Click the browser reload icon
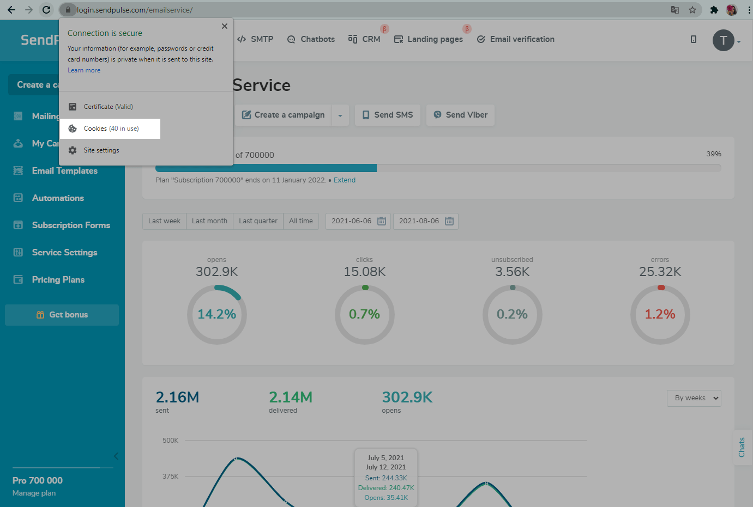The width and height of the screenshot is (753, 507). [46, 10]
